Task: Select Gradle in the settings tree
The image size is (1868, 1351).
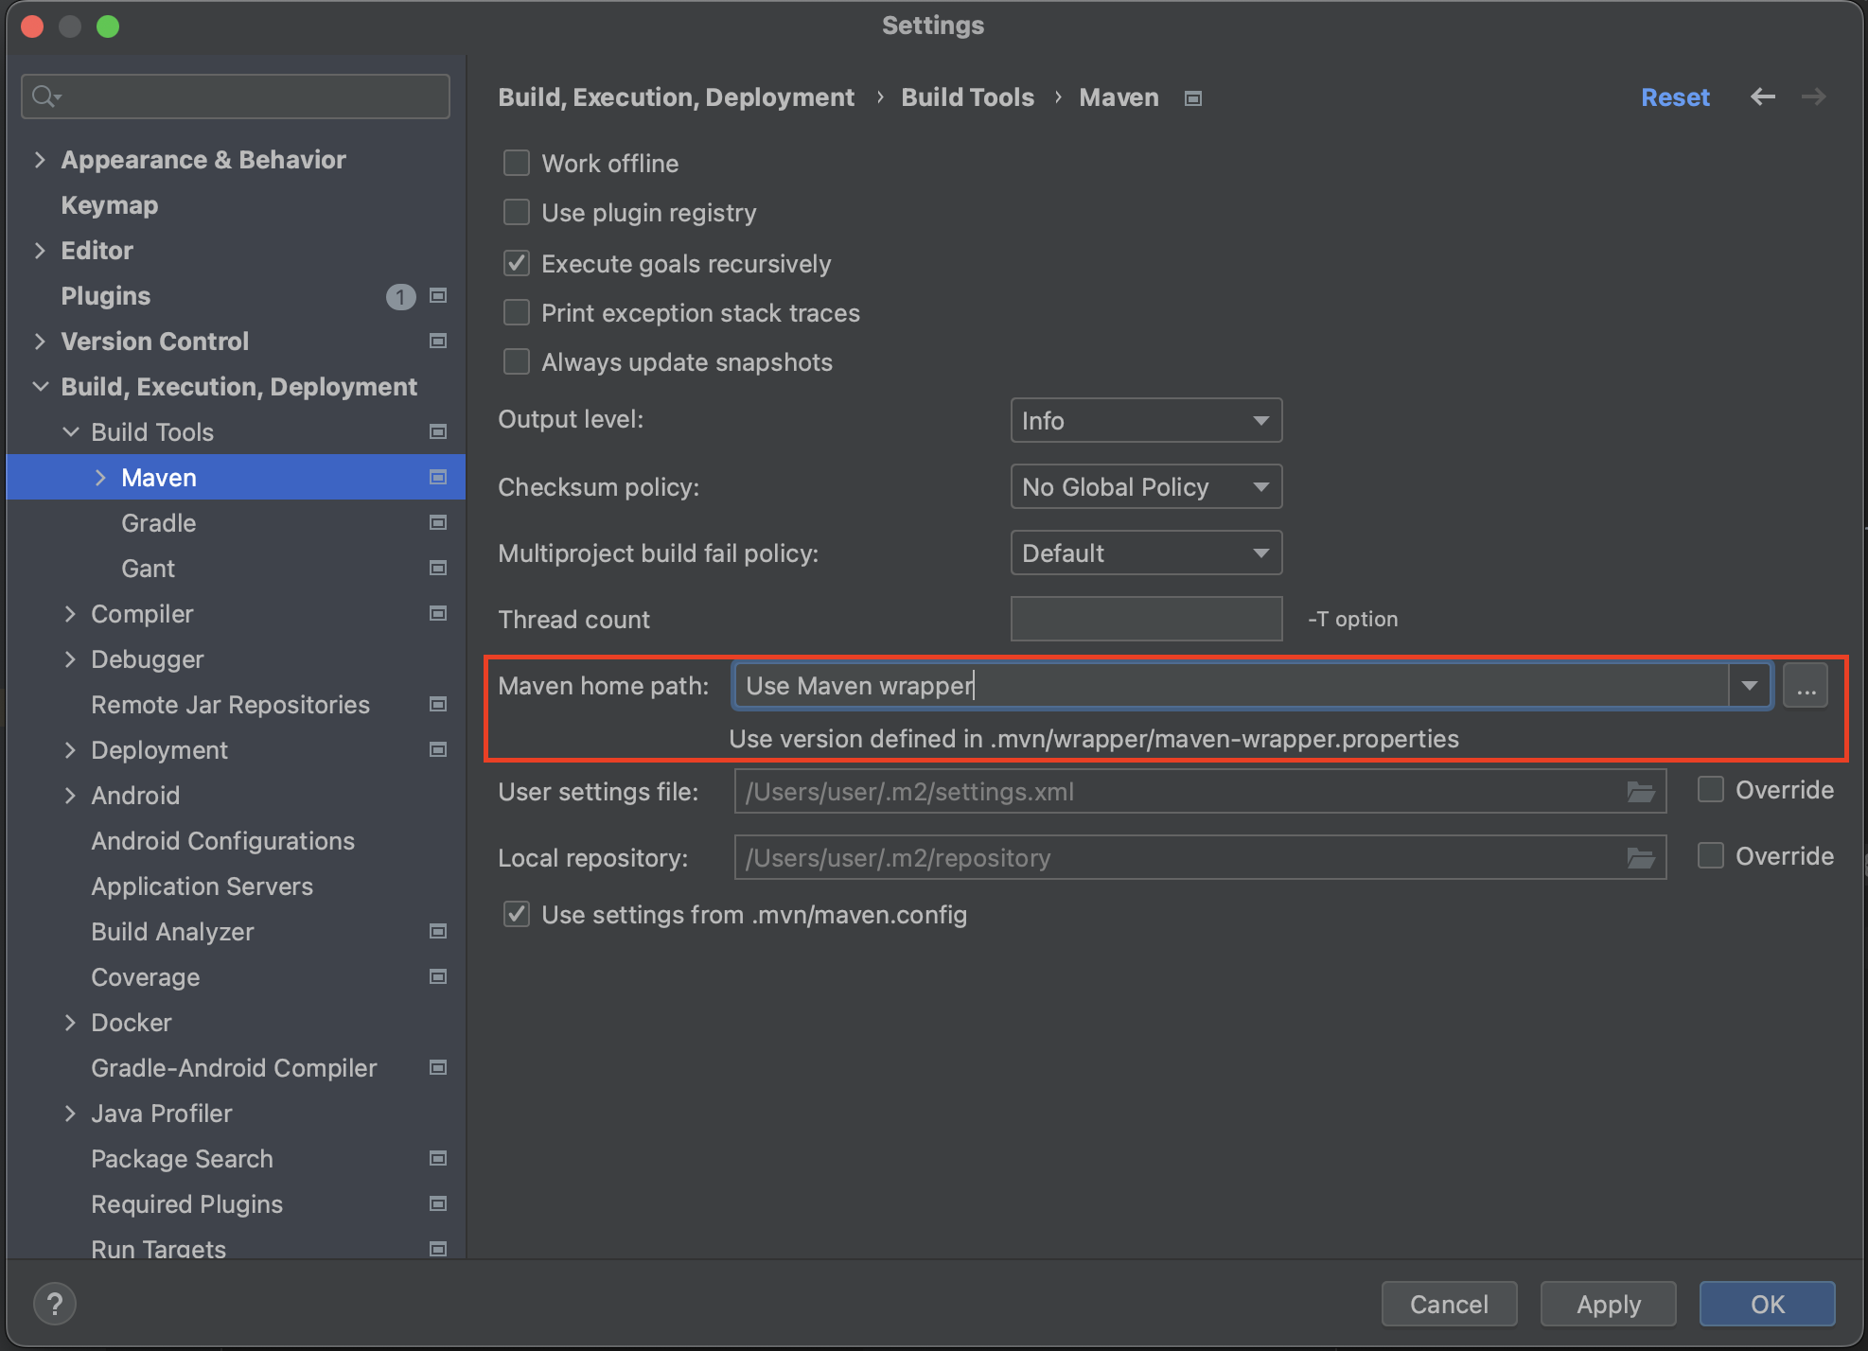Action: click(158, 523)
